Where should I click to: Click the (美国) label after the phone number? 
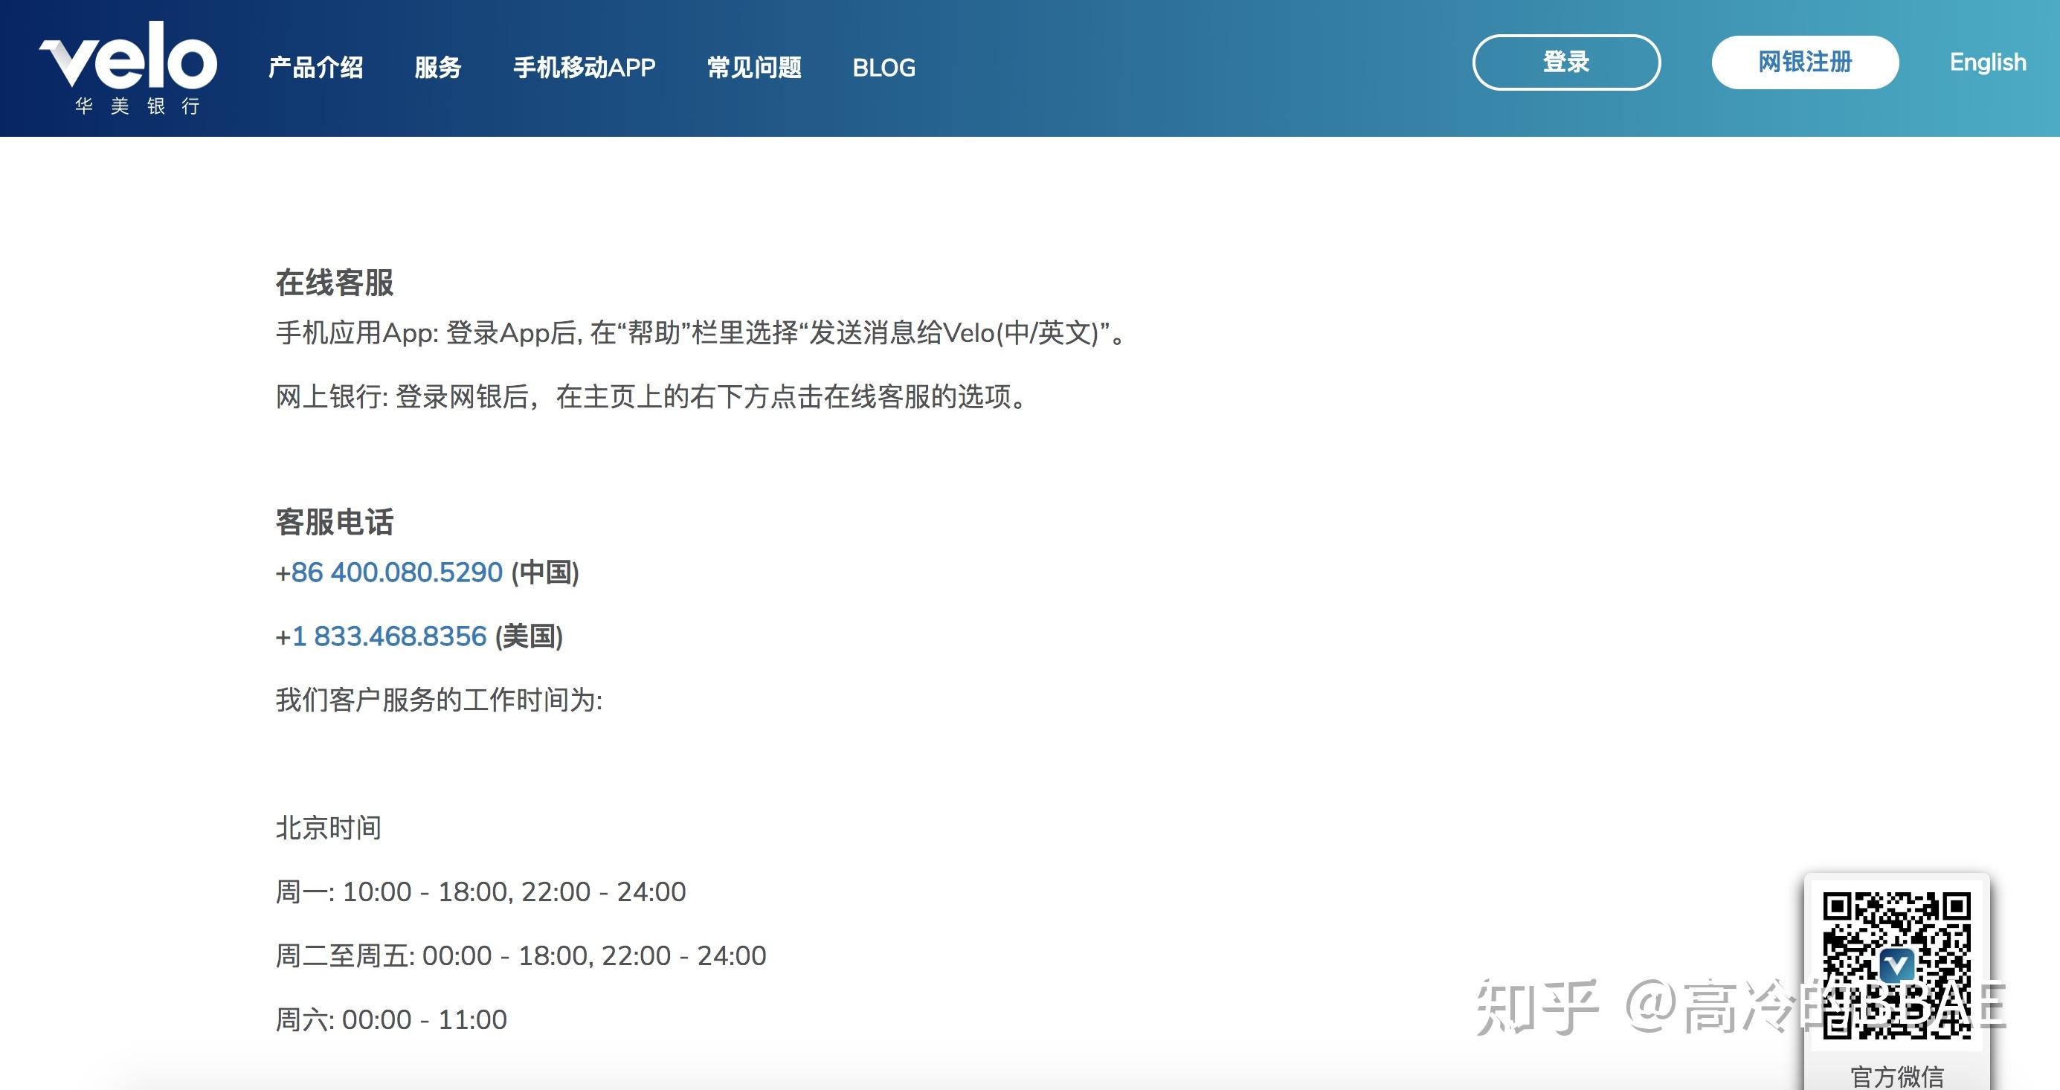[530, 636]
